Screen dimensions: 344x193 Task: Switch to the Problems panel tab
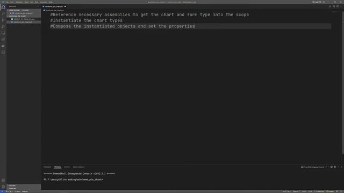pos(47,167)
